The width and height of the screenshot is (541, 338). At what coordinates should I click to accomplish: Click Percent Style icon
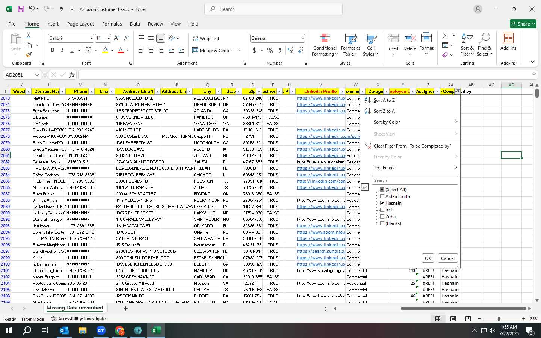click(270, 50)
